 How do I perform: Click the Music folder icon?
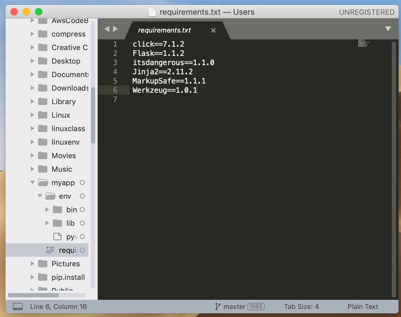tap(43, 169)
